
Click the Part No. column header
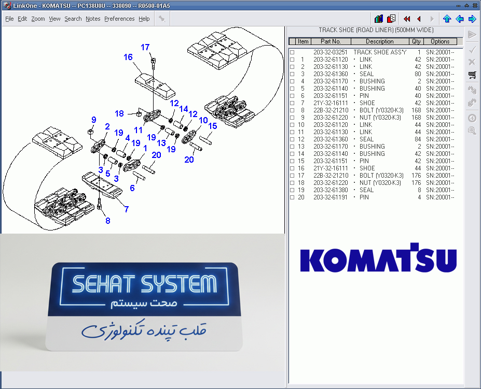pos(331,41)
